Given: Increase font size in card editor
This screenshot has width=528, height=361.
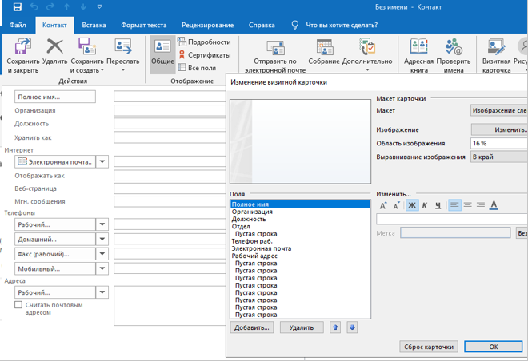Looking at the screenshot, I should tap(383, 205).
